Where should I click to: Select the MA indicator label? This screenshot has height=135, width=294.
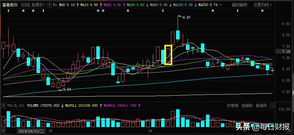[x=55, y=5]
